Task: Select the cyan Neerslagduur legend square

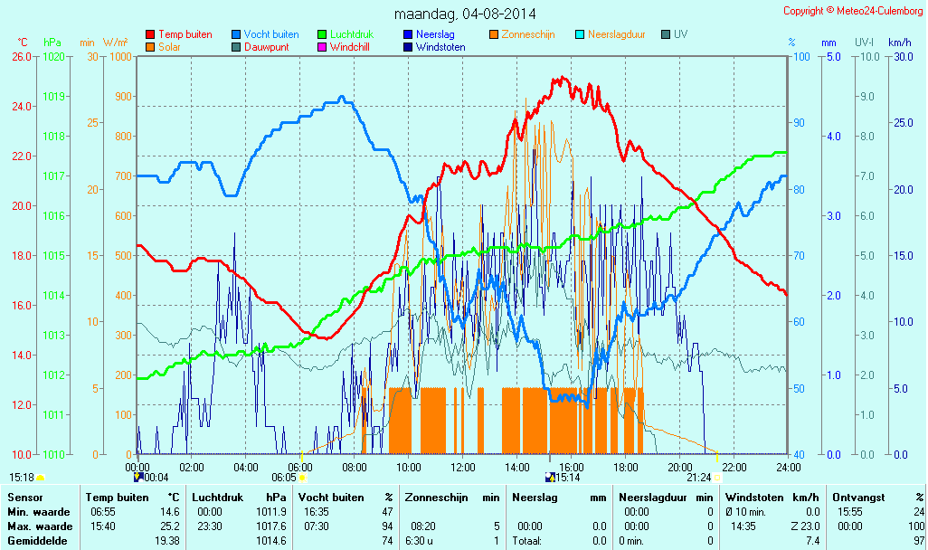Action: click(x=580, y=34)
